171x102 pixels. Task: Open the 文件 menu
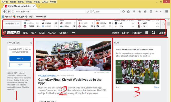click(x=5, y=2)
